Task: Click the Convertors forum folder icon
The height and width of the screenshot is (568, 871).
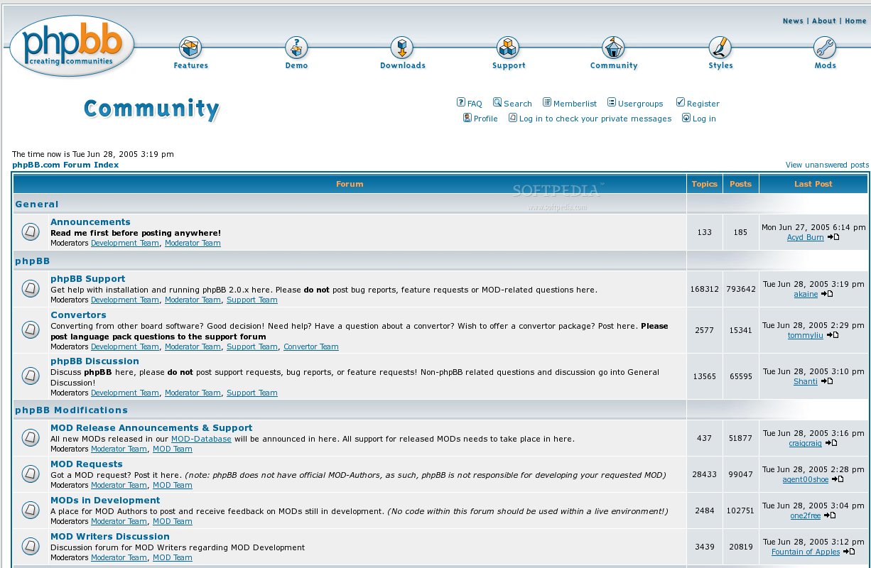Action: pyautogui.click(x=31, y=329)
